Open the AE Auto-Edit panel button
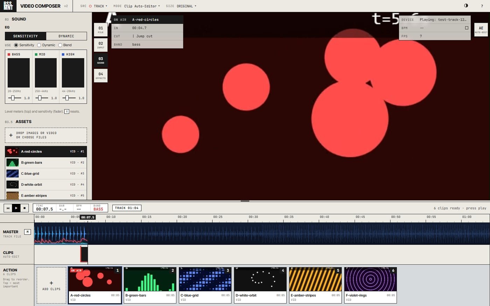Viewport: 490px width, 306px height. tap(481, 29)
